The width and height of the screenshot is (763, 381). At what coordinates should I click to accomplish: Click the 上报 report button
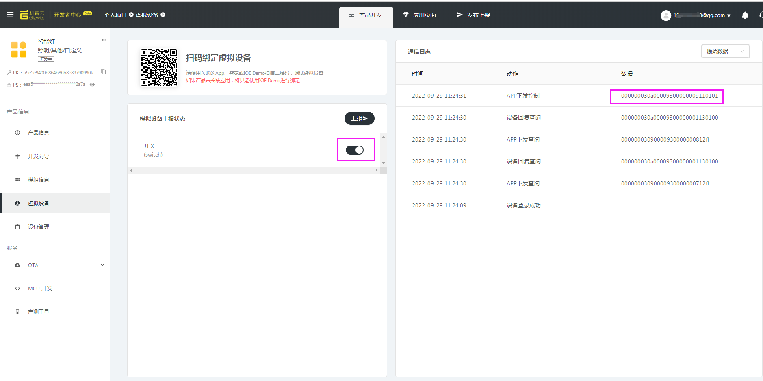[359, 118]
